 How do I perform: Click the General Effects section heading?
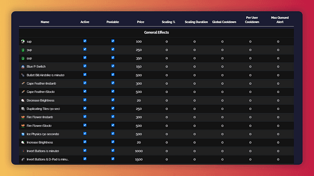pos(157,33)
